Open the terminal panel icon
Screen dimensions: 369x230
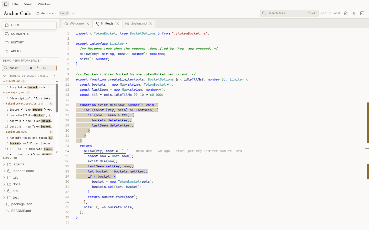(362, 13)
